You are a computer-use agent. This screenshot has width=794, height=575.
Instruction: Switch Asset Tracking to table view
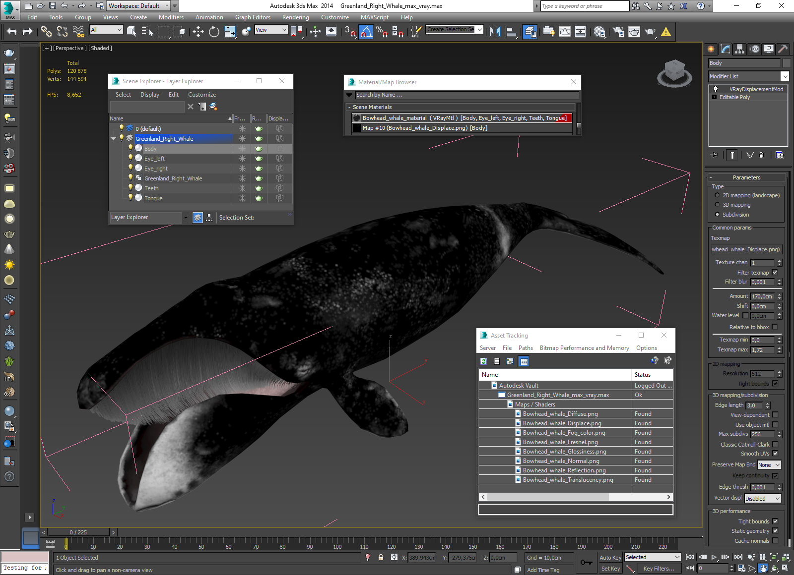[524, 361]
